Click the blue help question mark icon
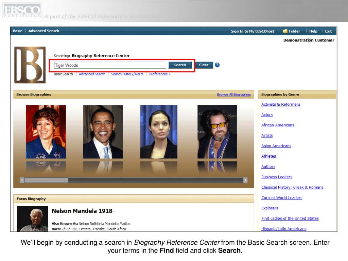The width and height of the screenshot is (348, 261). 217,65
